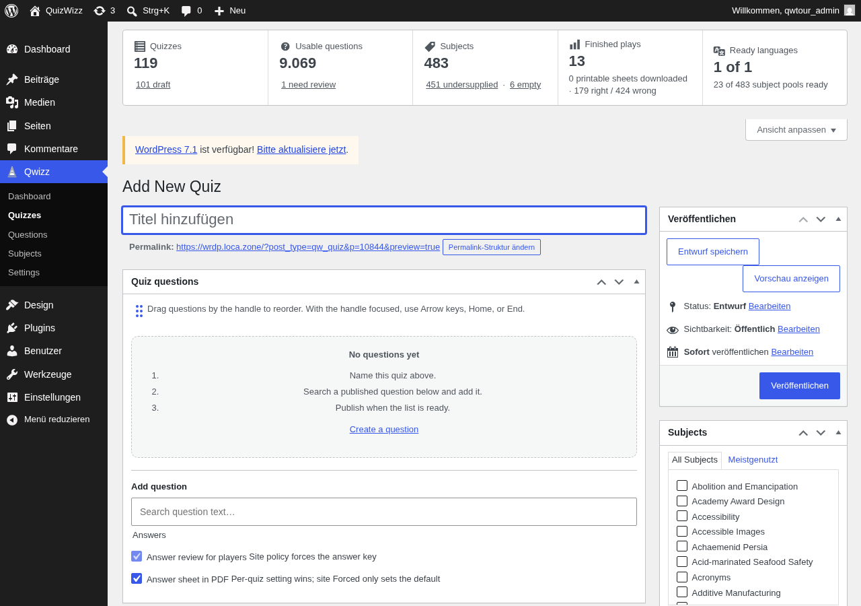
Task: Click the Design brush icon
Action: [12, 305]
